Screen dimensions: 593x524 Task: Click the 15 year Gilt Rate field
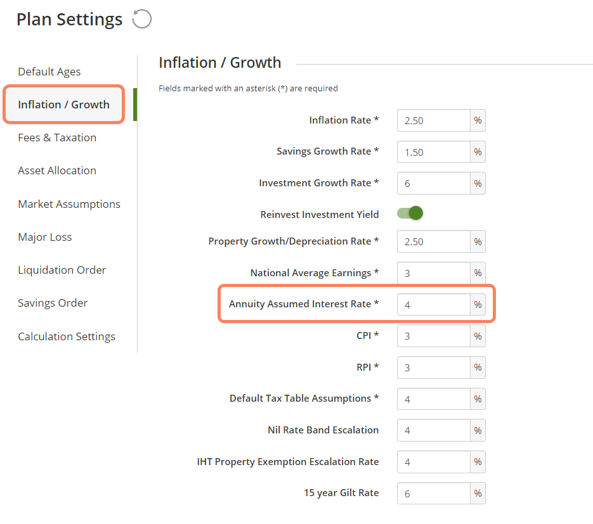click(433, 493)
